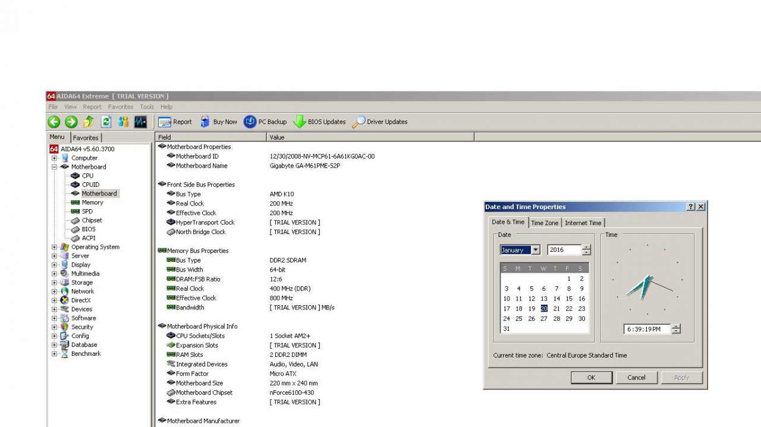Click the year spinner arrows

(586, 250)
